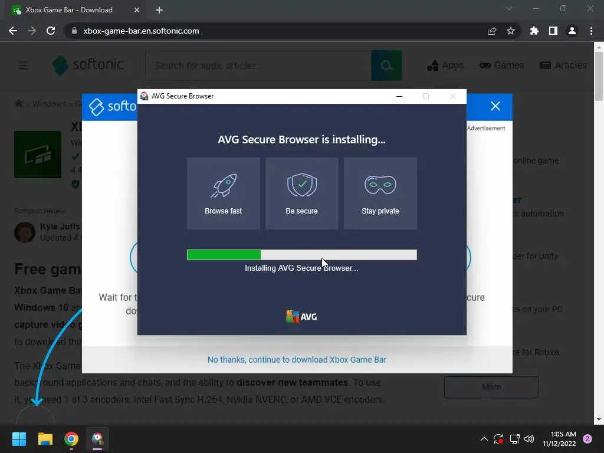This screenshot has height=453, width=604.
Task: Reload the Softonic page
Action: 51,31
